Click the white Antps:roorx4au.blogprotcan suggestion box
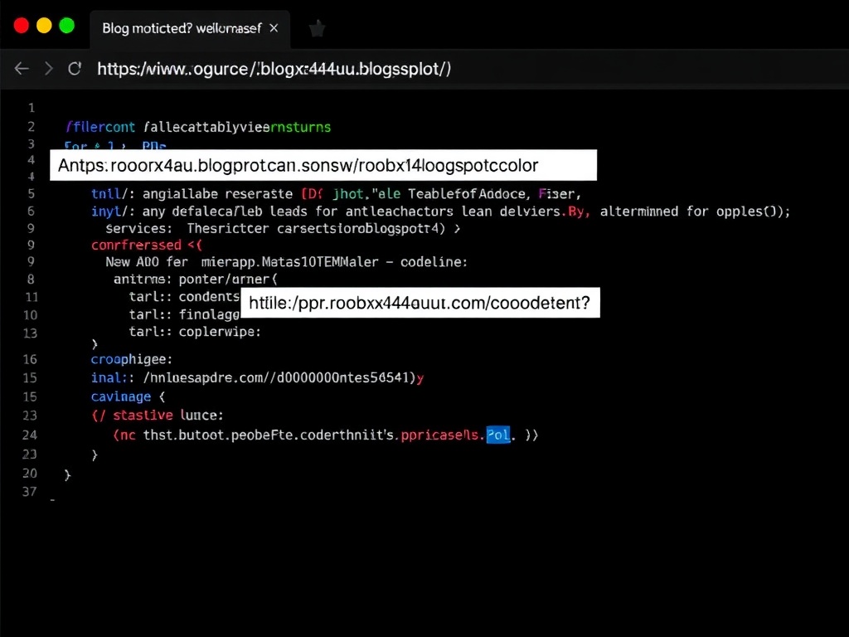 [x=323, y=165]
